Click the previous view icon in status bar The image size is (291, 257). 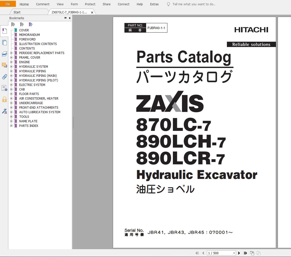[x=252, y=253]
